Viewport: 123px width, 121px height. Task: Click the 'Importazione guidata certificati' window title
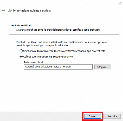(x=32, y=11)
